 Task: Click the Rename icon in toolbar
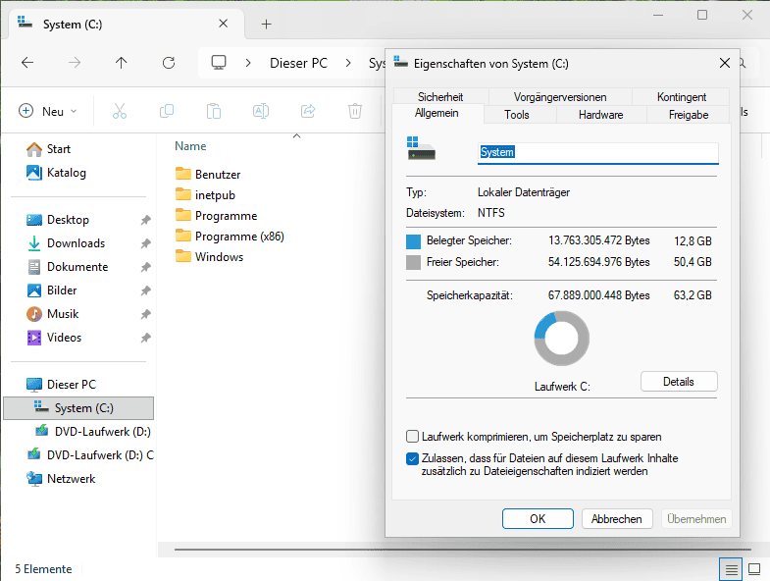point(261,112)
